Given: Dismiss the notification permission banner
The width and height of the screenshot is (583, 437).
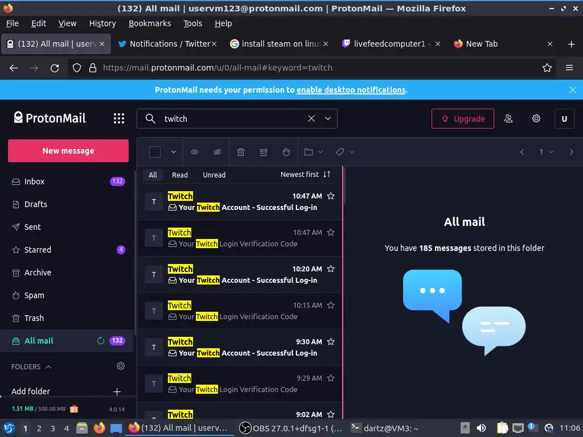Looking at the screenshot, I should pos(573,90).
